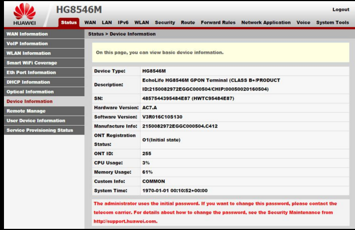Select the Security tab
The image size is (355, 230).
click(165, 23)
